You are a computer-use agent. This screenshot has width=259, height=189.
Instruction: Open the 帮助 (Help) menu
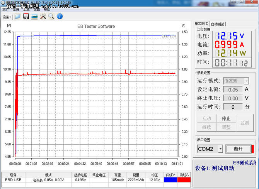click(x=47, y=10)
